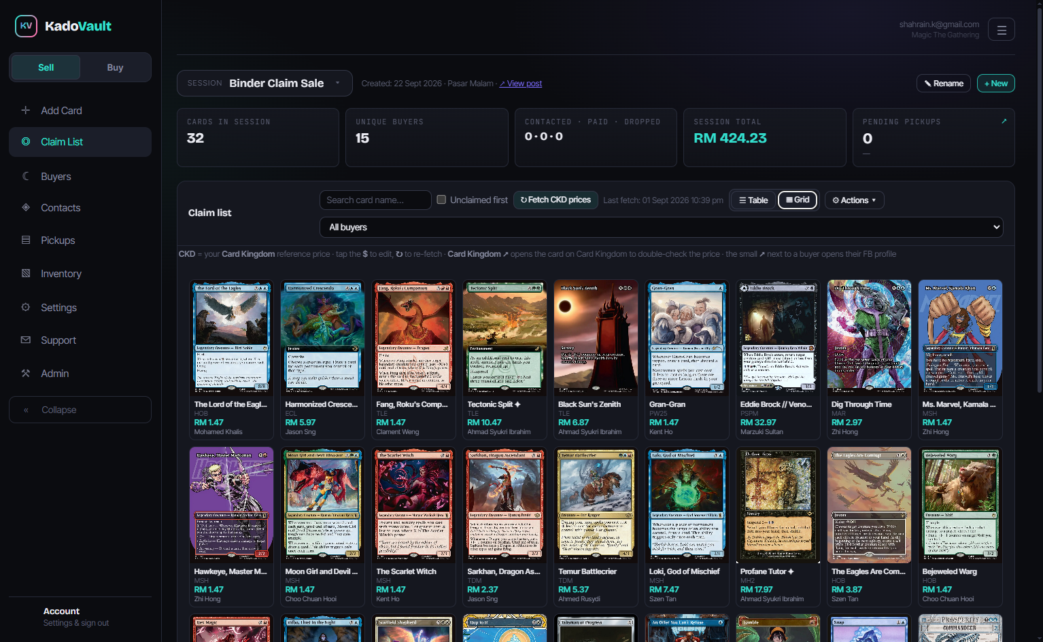Switch to Grid view

coord(798,200)
